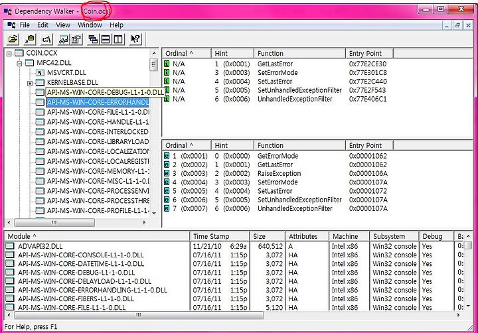
Task: Sort module list by Time Stamp header
Action: 220,236
